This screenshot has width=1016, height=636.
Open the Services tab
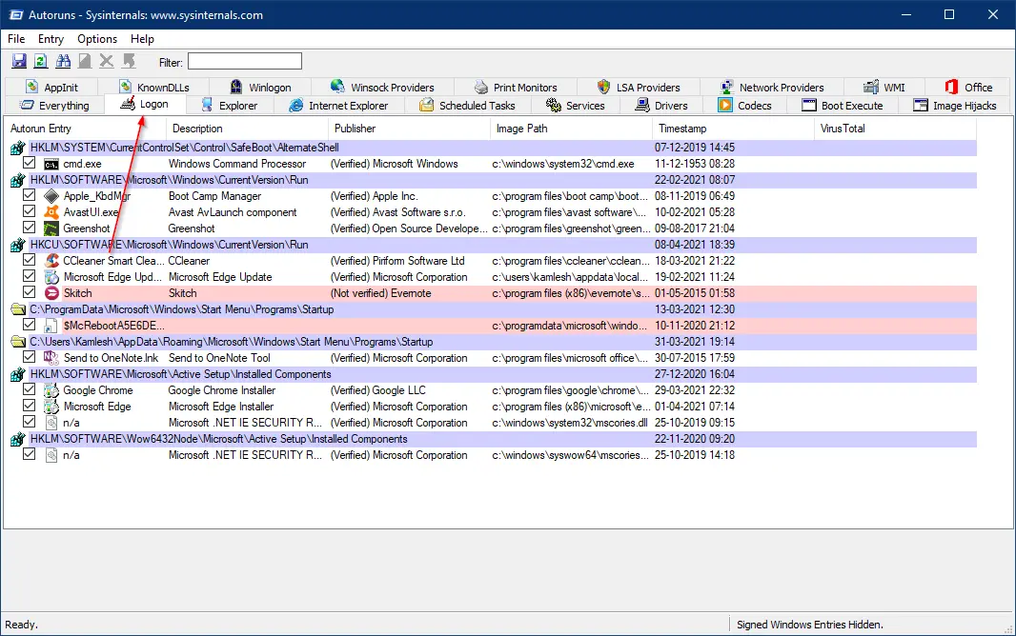(x=576, y=106)
